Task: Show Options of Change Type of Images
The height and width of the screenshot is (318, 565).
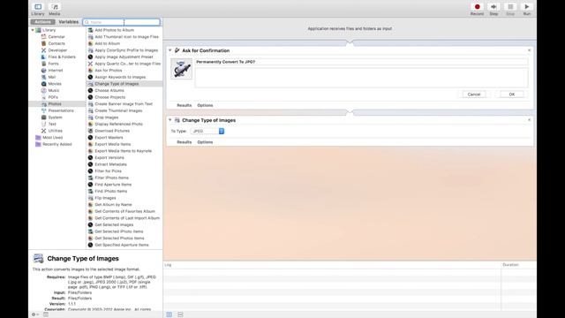Action: (205, 142)
